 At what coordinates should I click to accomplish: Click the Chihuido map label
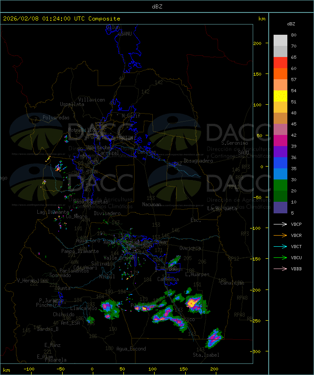(64, 314)
